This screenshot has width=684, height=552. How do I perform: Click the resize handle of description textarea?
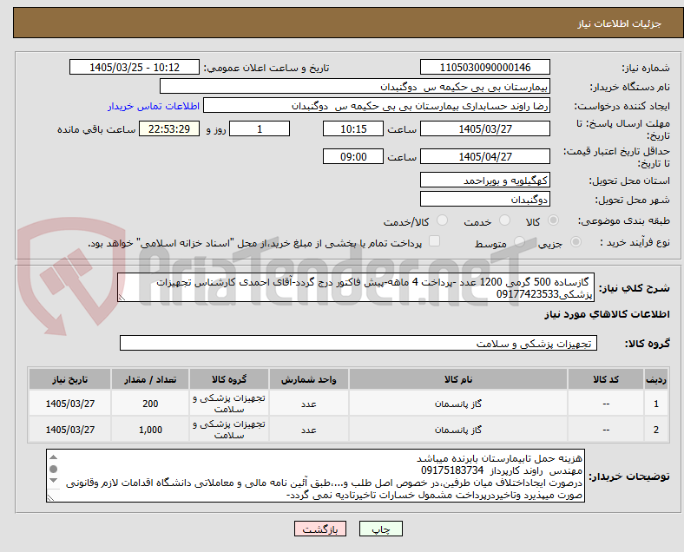tap(122, 298)
